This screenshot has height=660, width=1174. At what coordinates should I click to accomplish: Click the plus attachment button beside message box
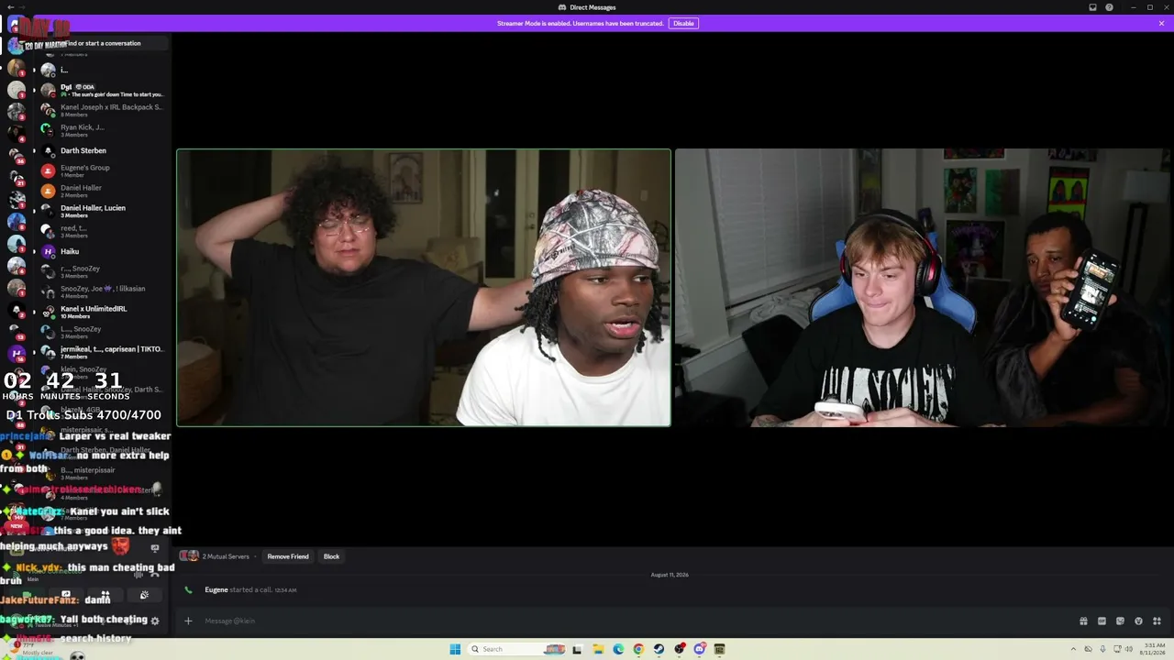[188, 621]
